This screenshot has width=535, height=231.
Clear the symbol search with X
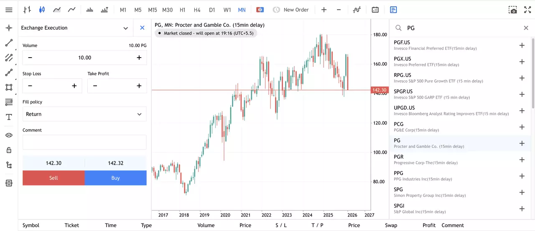pyautogui.click(x=526, y=28)
